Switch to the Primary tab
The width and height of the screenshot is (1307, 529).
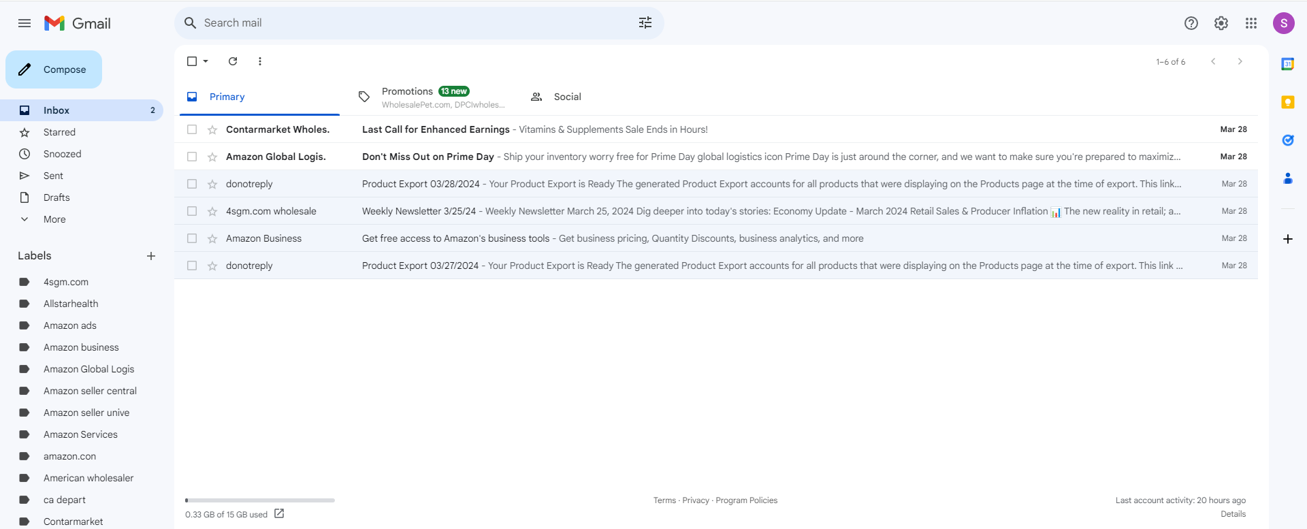(259, 97)
